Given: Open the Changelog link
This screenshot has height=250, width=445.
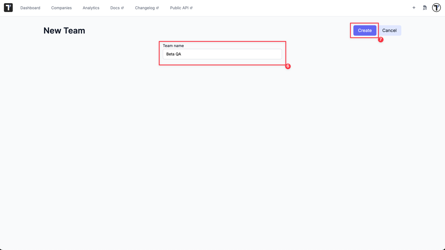Looking at the screenshot, I should coord(144,8).
